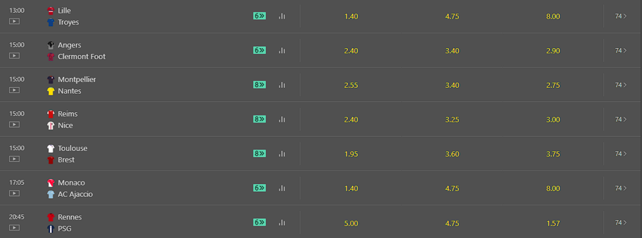The height and width of the screenshot is (238, 642).
Task: Open the Monaco vs AC Ajaccio match
Action: pyautogui.click(x=70, y=189)
